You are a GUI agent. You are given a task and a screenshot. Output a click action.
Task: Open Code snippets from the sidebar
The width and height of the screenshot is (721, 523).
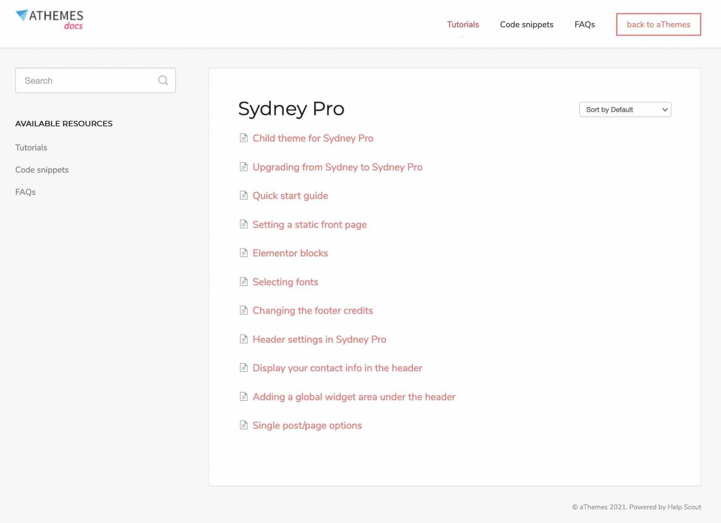click(x=42, y=170)
